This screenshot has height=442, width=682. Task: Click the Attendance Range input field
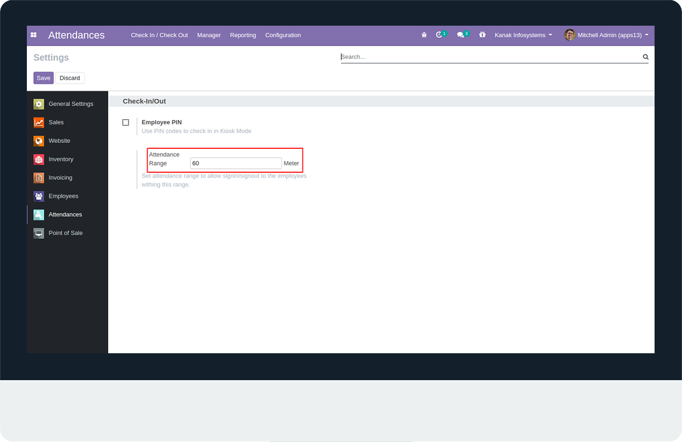point(236,163)
